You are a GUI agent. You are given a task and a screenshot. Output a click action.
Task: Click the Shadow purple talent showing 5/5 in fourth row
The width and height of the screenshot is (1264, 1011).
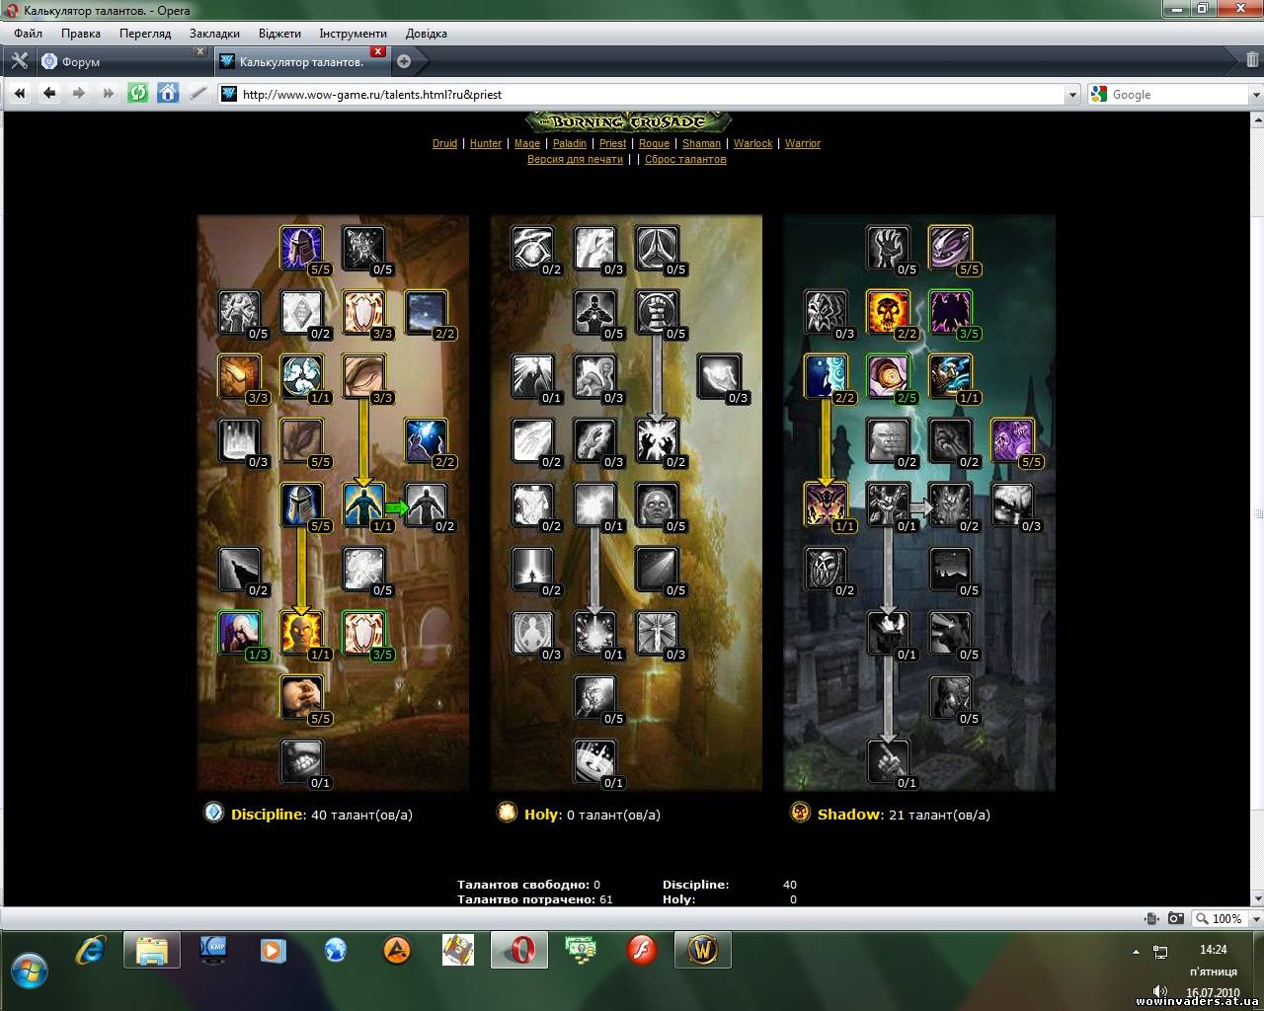[1012, 440]
